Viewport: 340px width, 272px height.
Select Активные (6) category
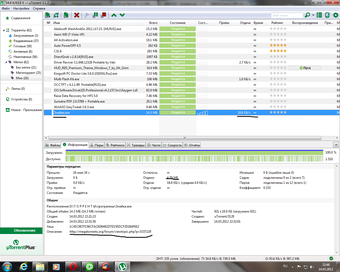point(23,52)
